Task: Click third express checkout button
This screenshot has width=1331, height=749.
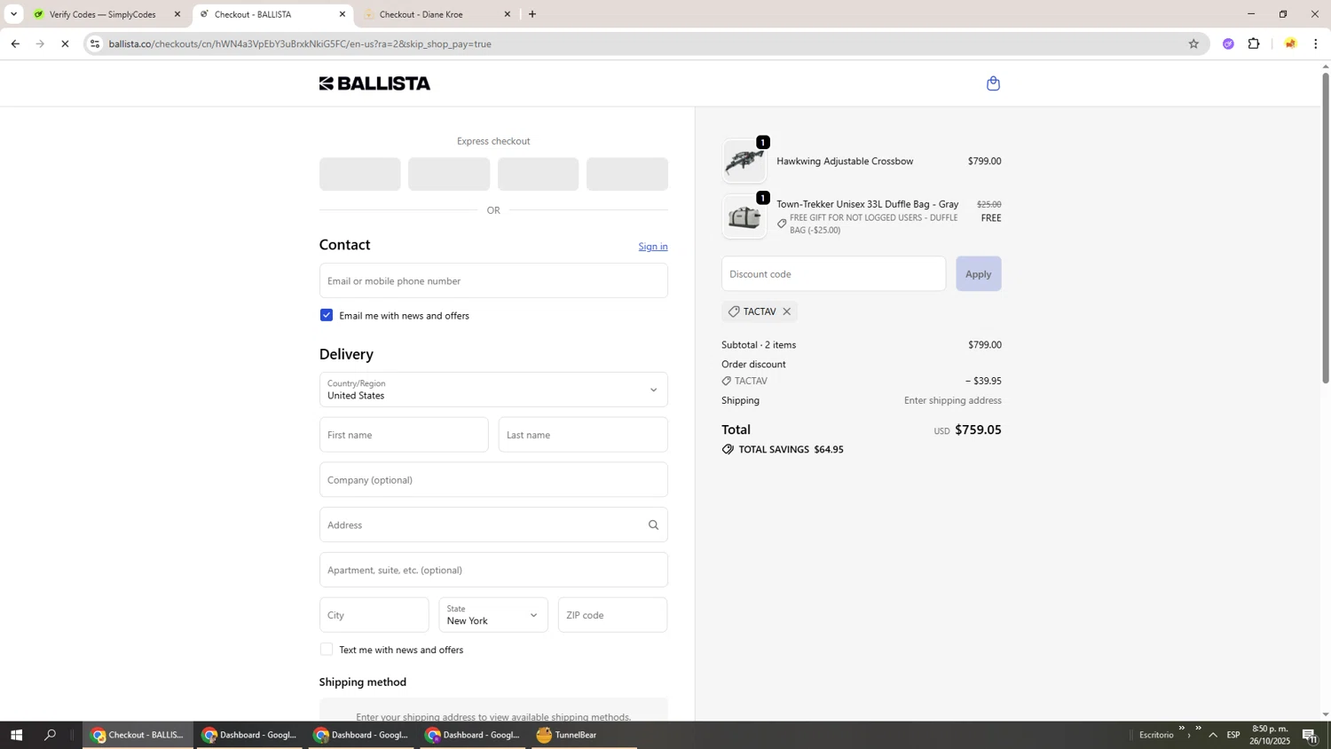Action: 538,174
